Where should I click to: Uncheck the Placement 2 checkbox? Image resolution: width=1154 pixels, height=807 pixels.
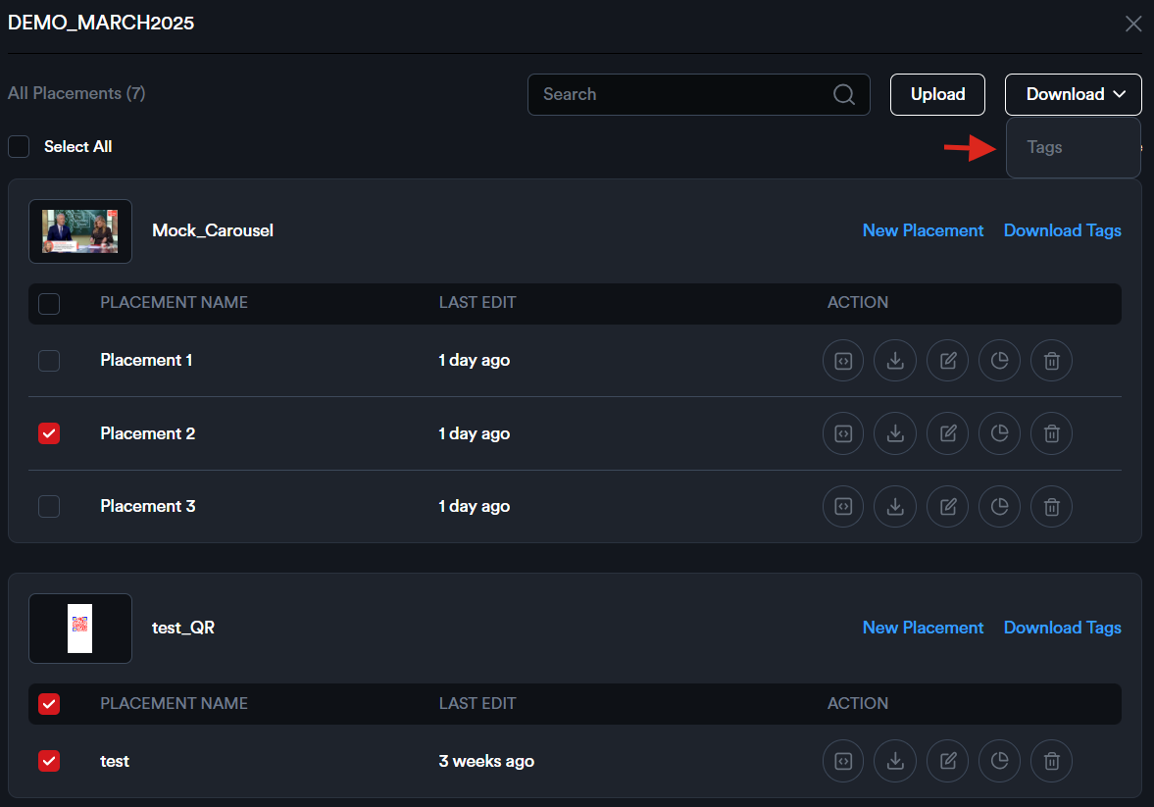coord(49,433)
